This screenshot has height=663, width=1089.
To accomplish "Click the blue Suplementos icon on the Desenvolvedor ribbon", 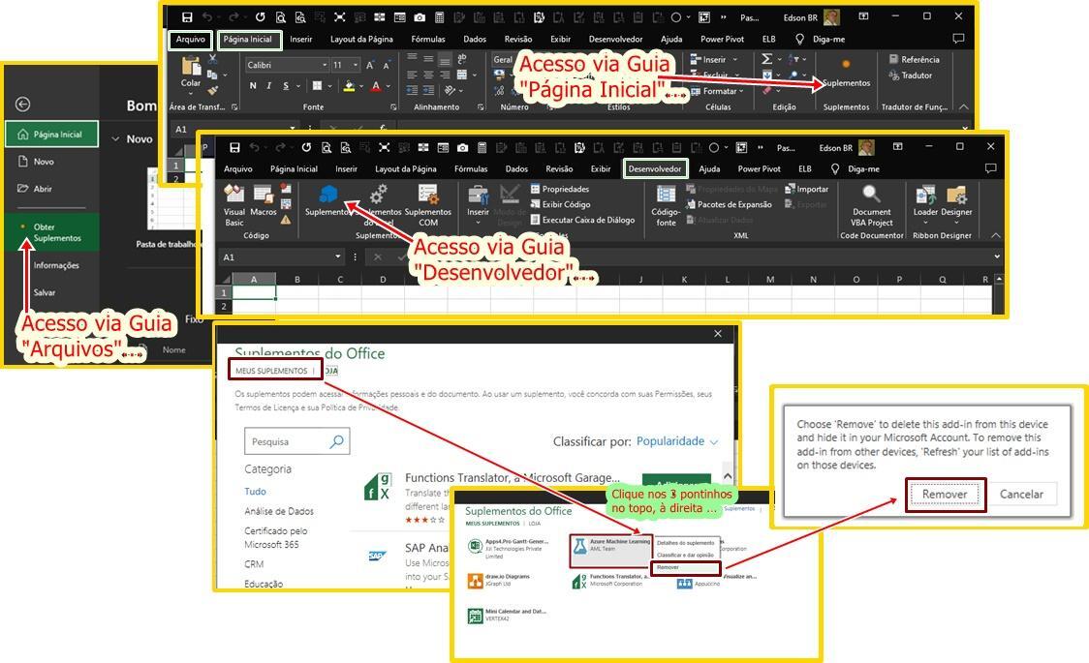I will point(327,194).
